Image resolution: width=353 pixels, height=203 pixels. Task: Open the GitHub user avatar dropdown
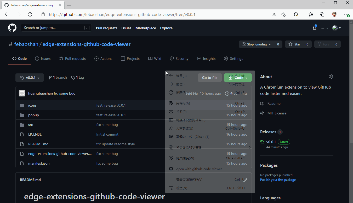[x=336, y=28]
